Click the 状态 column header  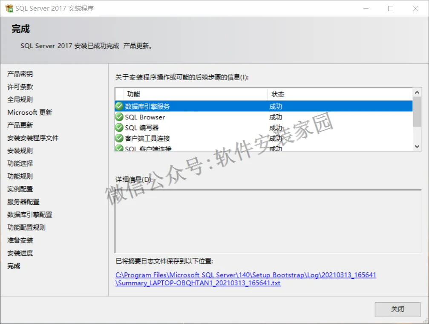tap(340, 94)
